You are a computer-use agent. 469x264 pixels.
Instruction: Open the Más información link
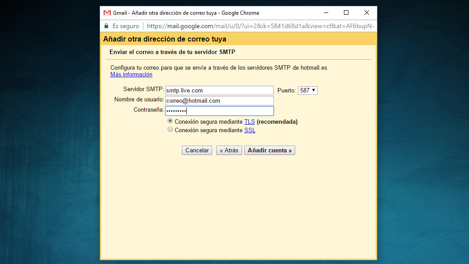click(131, 74)
